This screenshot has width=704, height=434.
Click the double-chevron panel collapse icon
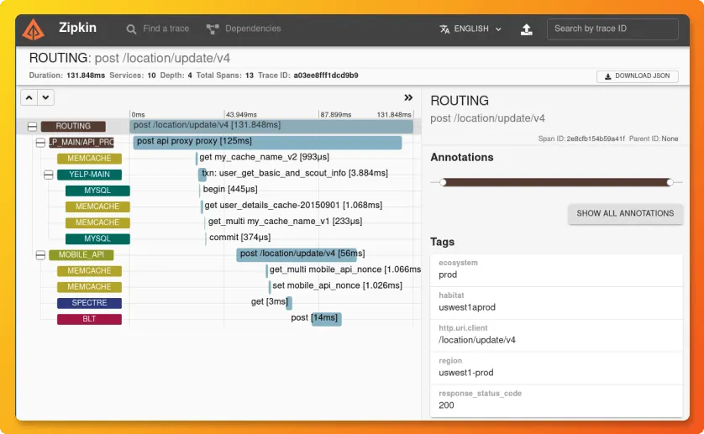tap(408, 97)
